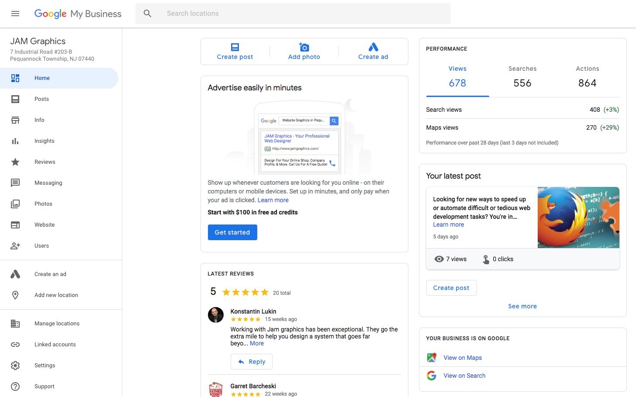The width and height of the screenshot is (636, 397).
Task: Select Linked accounts label
Action: pyautogui.click(x=55, y=345)
